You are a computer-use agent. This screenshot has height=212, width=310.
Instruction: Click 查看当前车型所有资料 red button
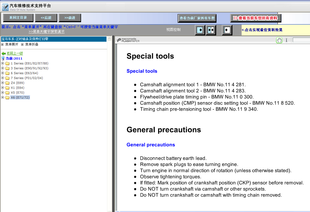coord(256,18)
